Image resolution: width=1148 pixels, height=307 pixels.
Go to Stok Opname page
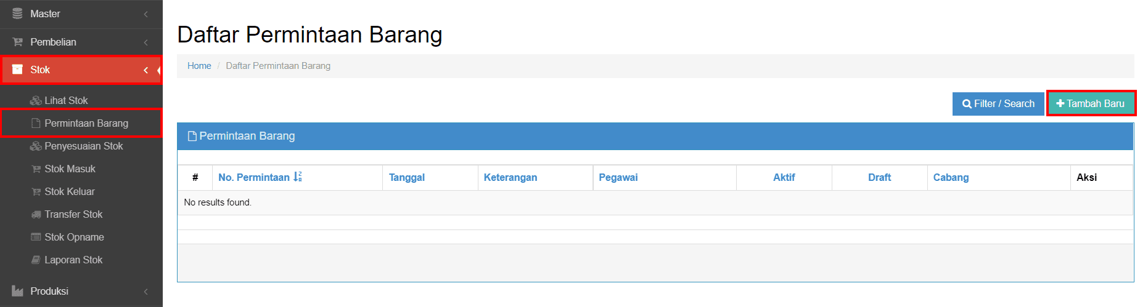click(x=74, y=237)
